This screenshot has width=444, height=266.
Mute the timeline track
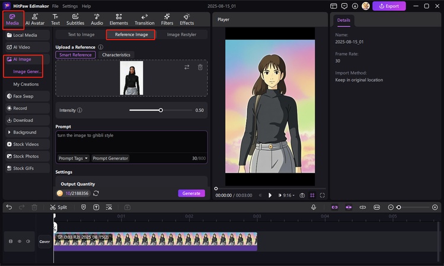tap(28, 241)
